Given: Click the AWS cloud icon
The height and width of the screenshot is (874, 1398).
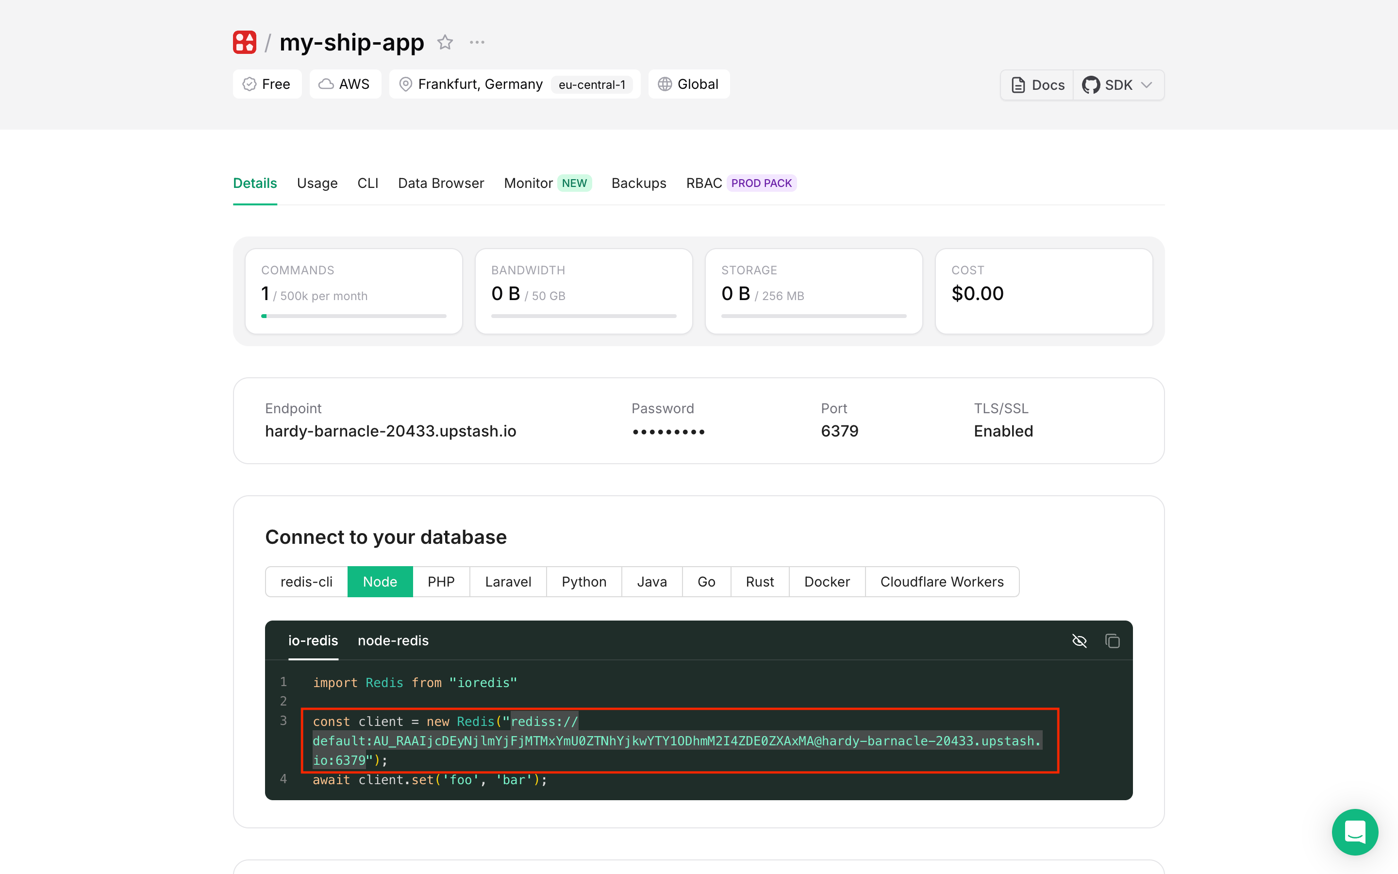Looking at the screenshot, I should click(326, 84).
